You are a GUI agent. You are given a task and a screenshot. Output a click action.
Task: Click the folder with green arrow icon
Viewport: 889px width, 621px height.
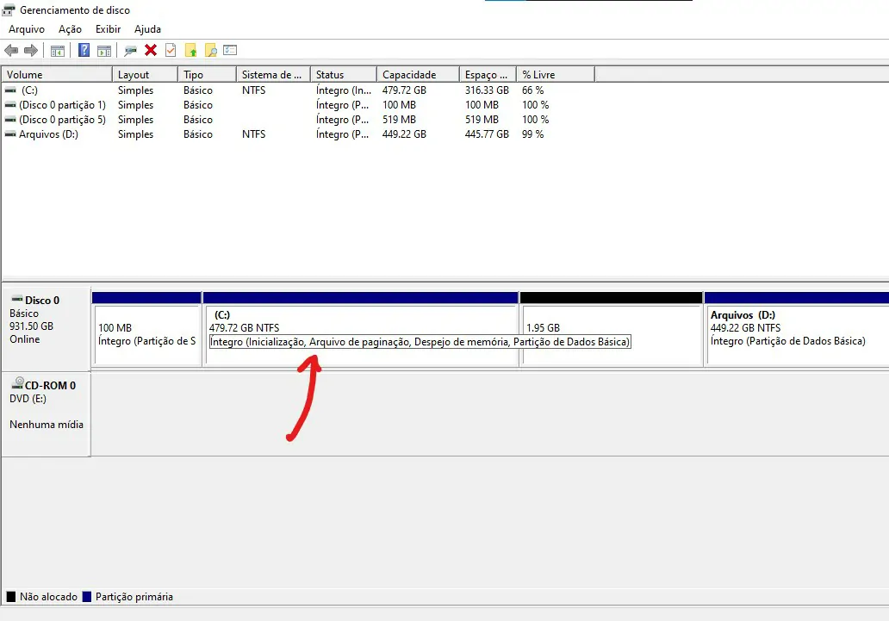[x=190, y=51]
